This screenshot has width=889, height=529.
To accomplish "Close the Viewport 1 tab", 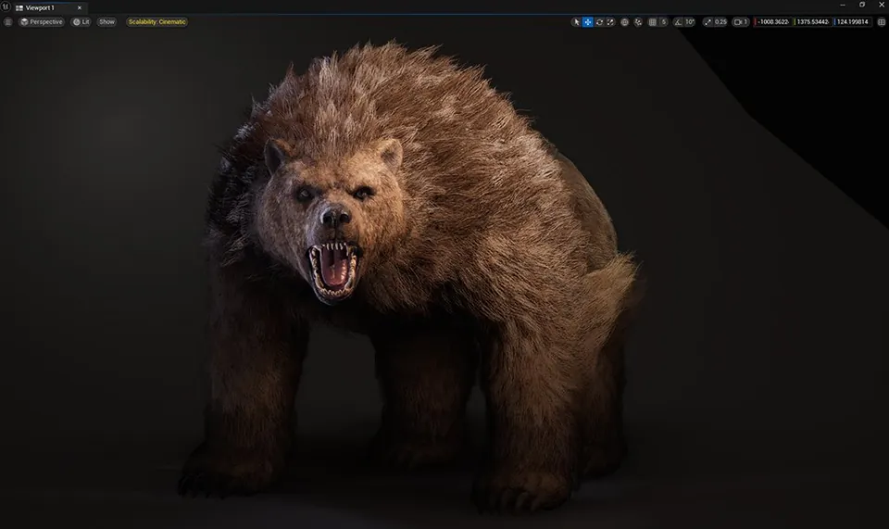I will tap(80, 8).
